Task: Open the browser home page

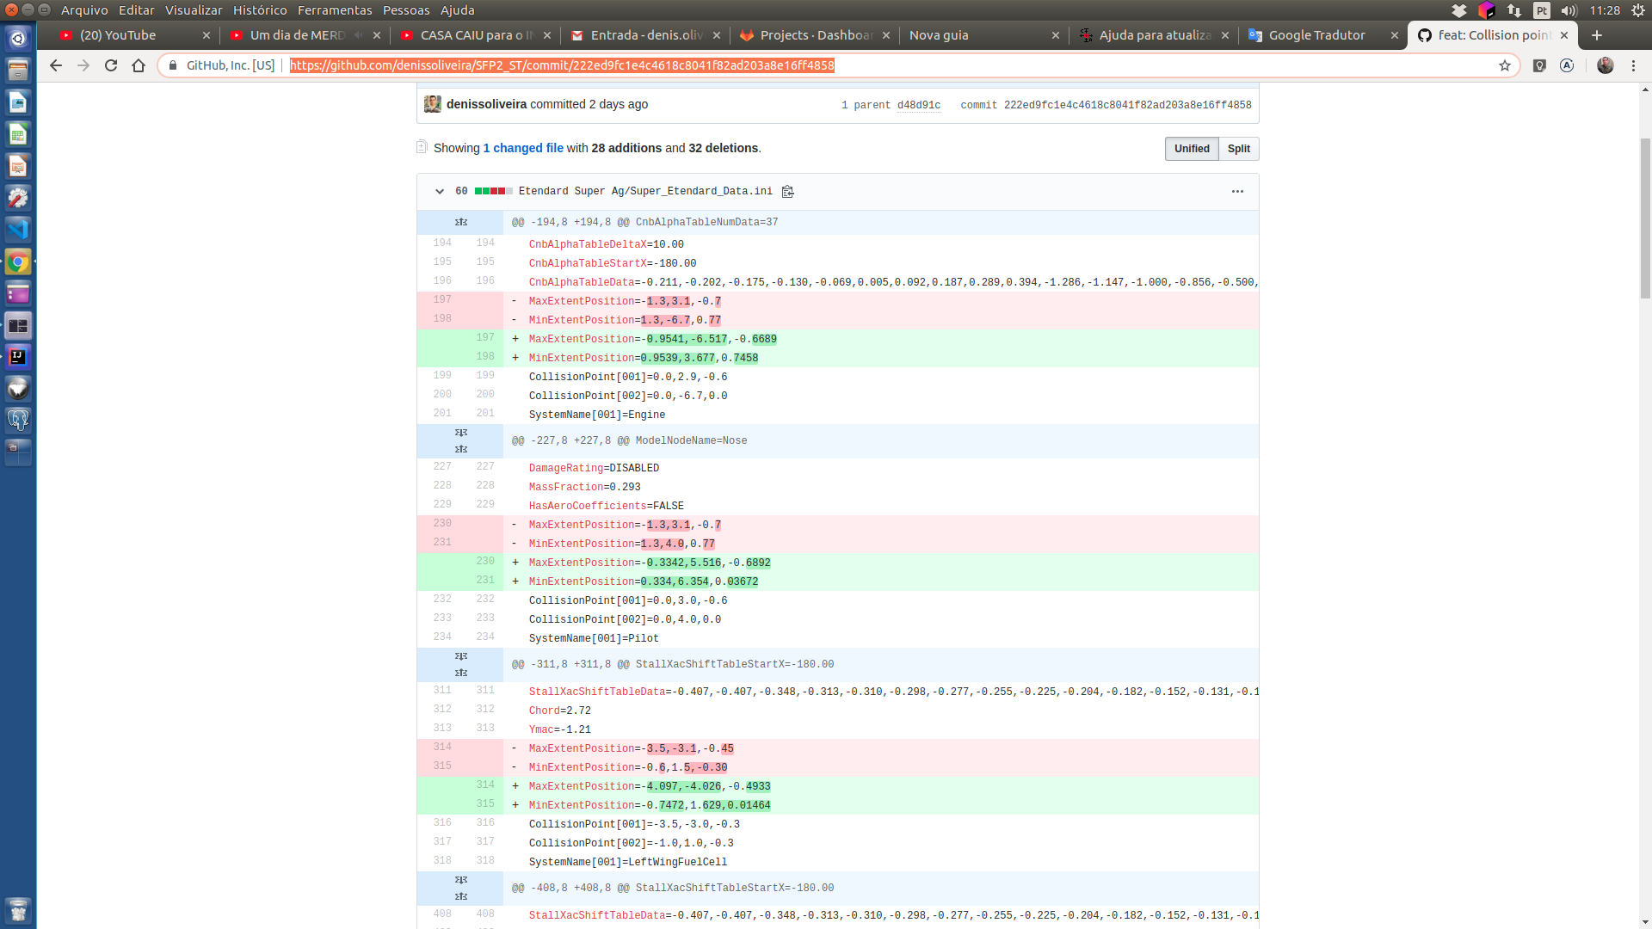Action: click(139, 65)
